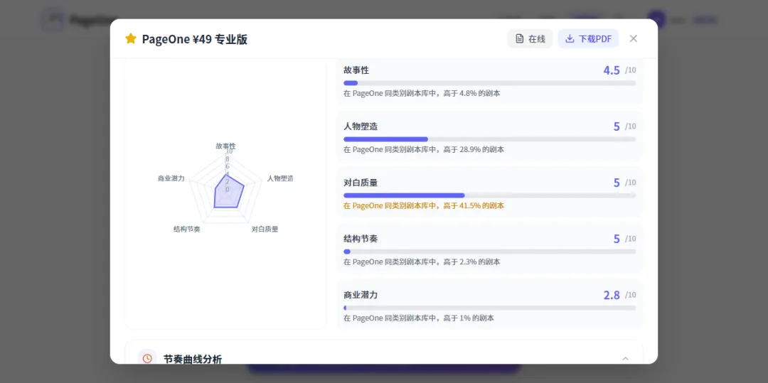Click the gold star icon beside PageOne title
This screenshot has height=383, width=768.
tap(130, 38)
